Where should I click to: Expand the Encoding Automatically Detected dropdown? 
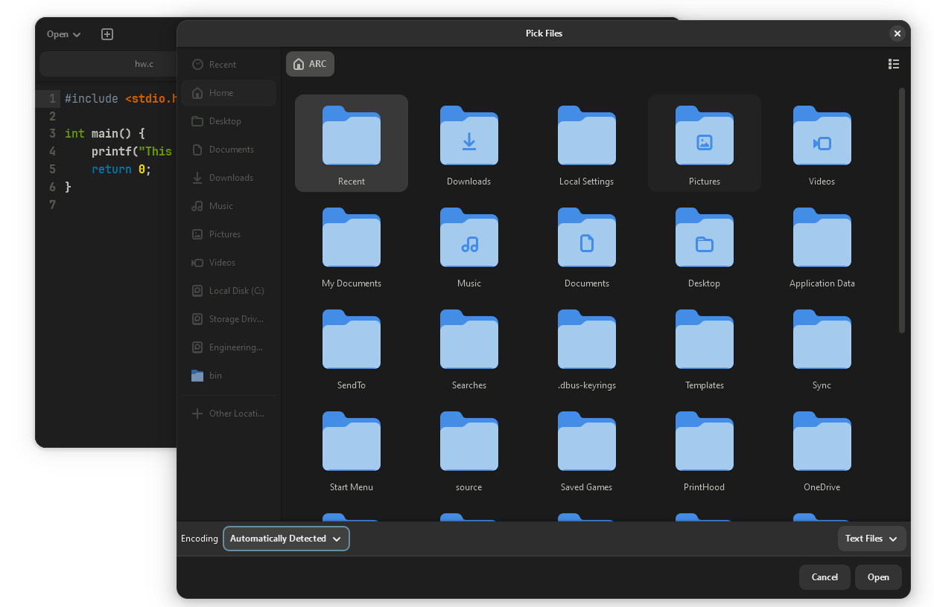point(286,539)
